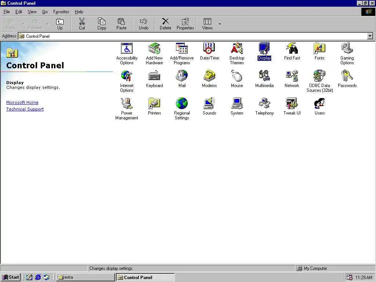
Task: Click the taskbar clock 11:29 AM
Action: pyautogui.click(x=364, y=278)
